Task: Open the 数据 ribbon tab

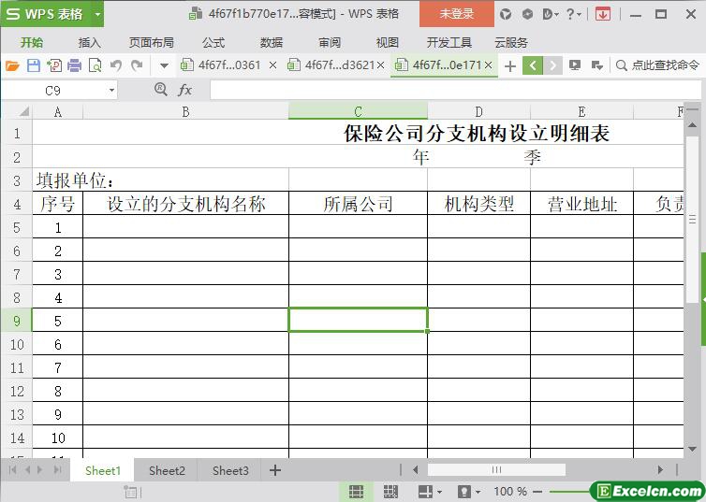Action: click(x=271, y=43)
